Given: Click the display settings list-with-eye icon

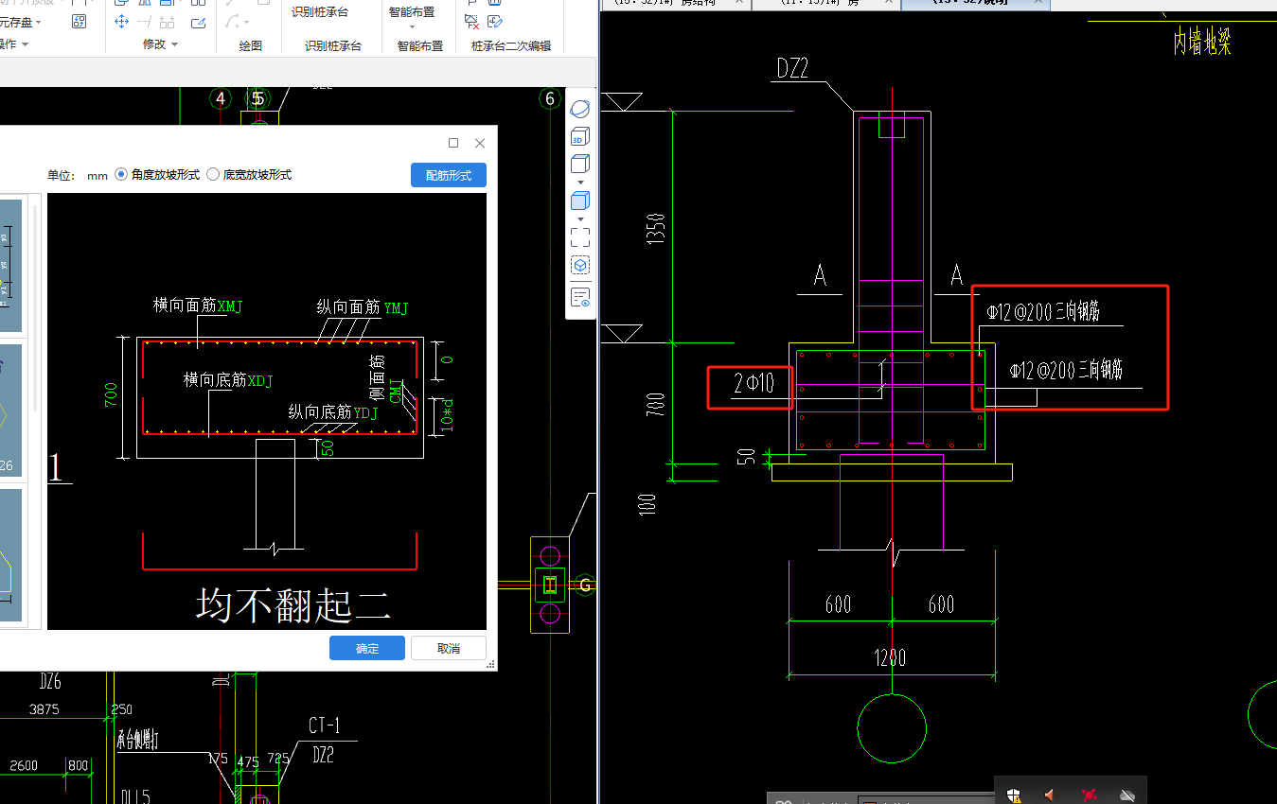Looking at the screenshot, I should pyautogui.click(x=580, y=298).
